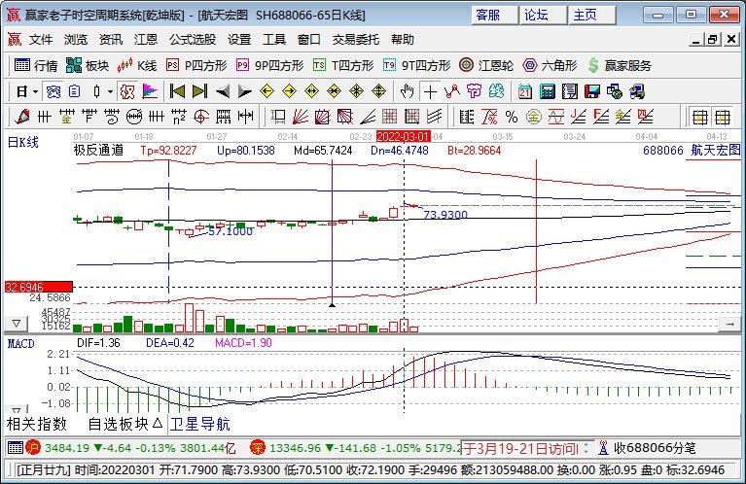Open the 9P四方形 tool
The width and height of the screenshot is (746, 484).
pos(270,65)
